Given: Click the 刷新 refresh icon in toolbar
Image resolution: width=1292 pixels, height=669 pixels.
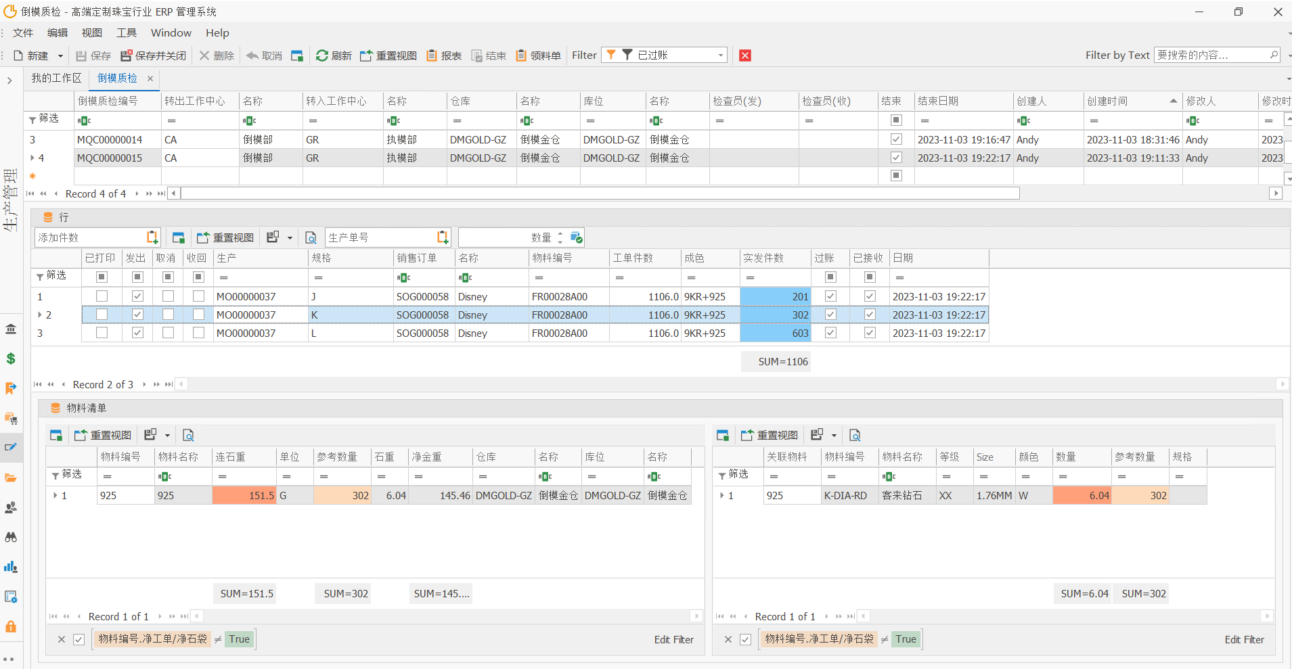Looking at the screenshot, I should tap(322, 55).
